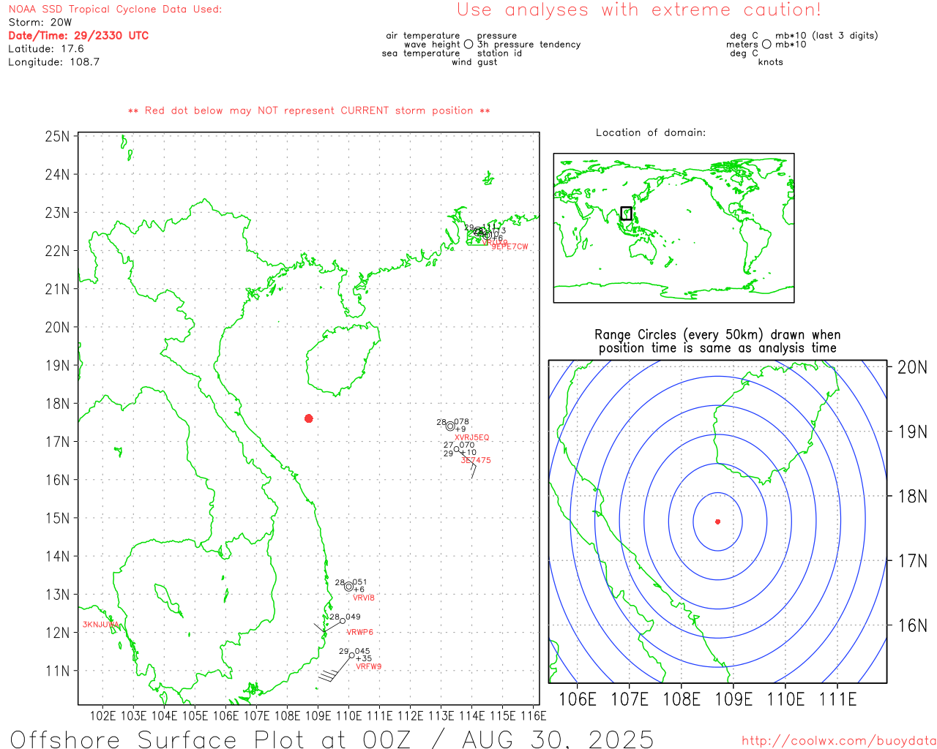Open the coolwx.com/buoydata URL link

pos(839,741)
